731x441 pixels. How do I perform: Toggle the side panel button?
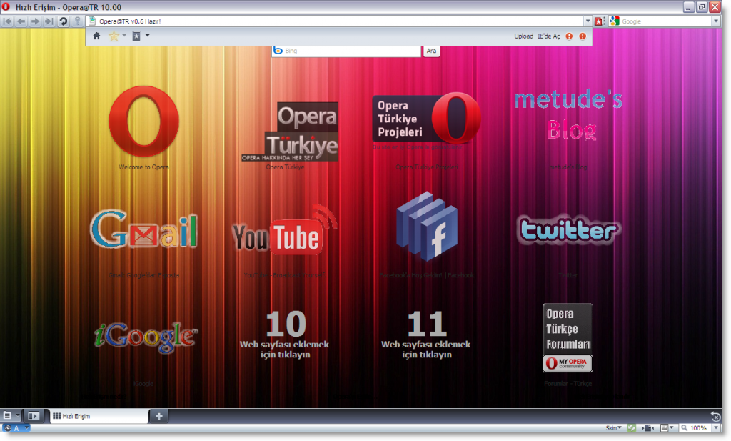click(x=33, y=415)
